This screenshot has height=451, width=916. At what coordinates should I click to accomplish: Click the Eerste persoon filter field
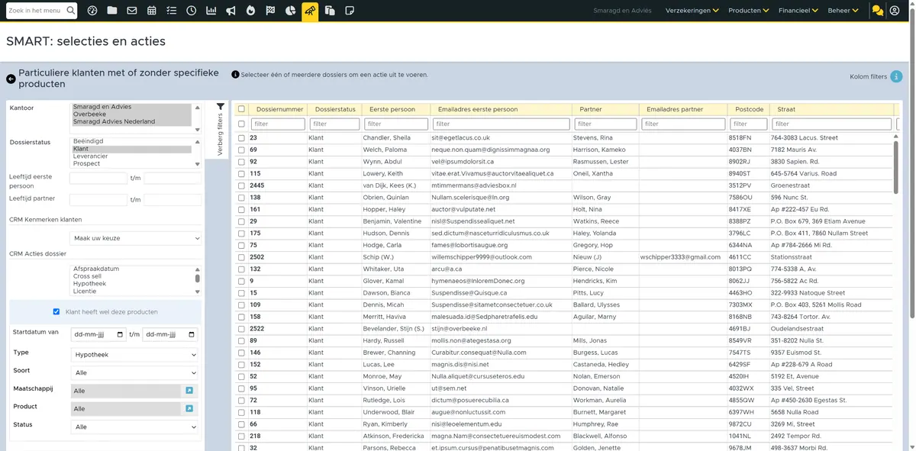[x=396, y=124]
